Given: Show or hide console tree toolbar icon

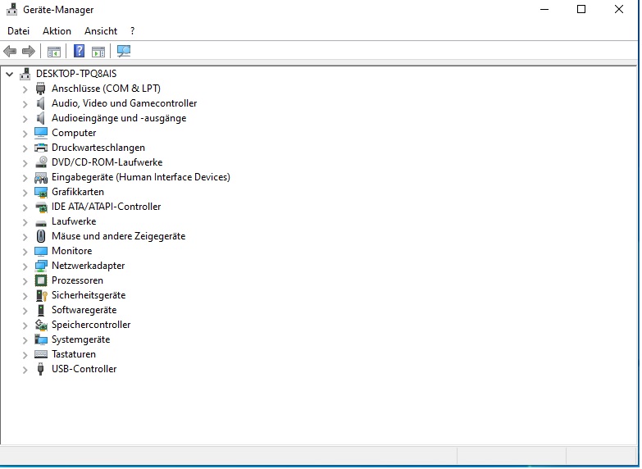Looking at the screenshot, I should pyautogui.click(x=53, y=52).
